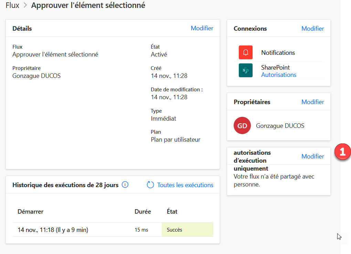Click Modifier in the Détails card
This screenshot has width=351, height=254.
[x=202, y=28]
